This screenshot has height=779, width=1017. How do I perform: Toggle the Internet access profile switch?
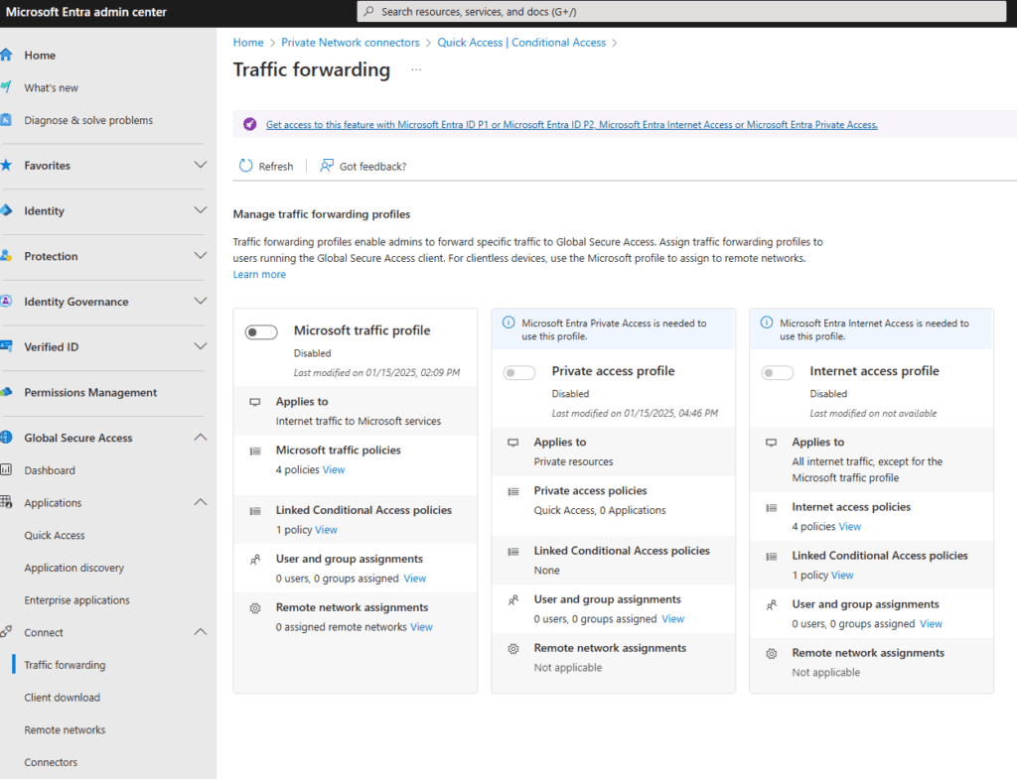tap(778, 373)
